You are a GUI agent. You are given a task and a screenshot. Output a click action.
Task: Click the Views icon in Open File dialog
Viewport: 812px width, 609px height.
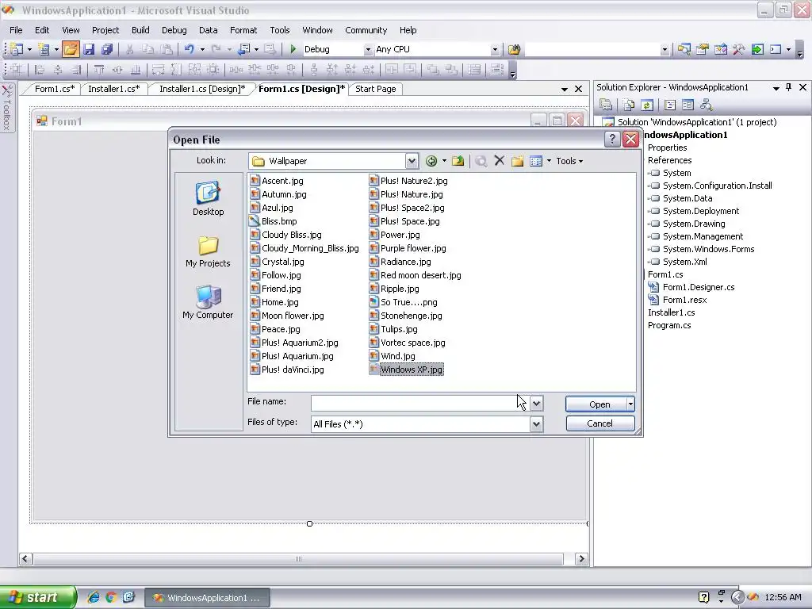pos(536,161)
